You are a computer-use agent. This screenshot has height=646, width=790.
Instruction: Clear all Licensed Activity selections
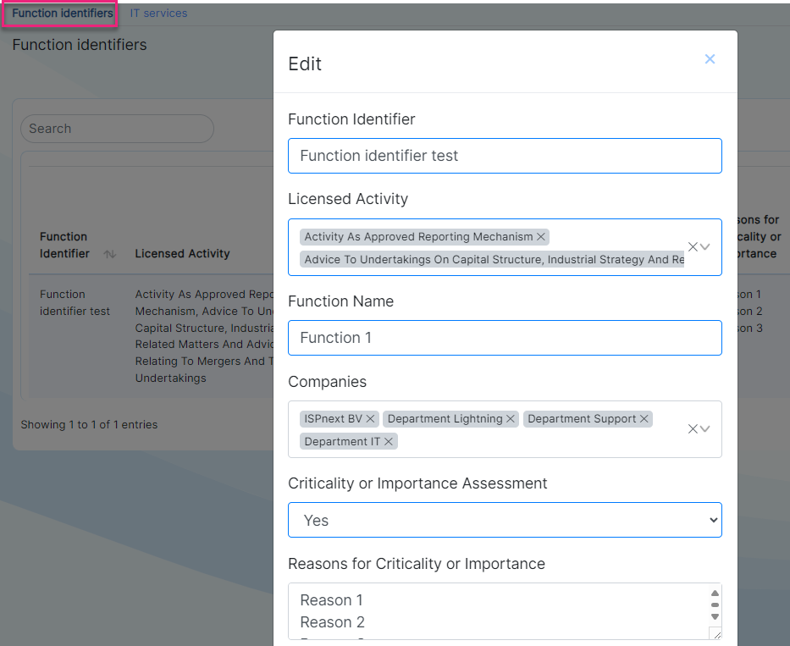click(x=693, y=247)
